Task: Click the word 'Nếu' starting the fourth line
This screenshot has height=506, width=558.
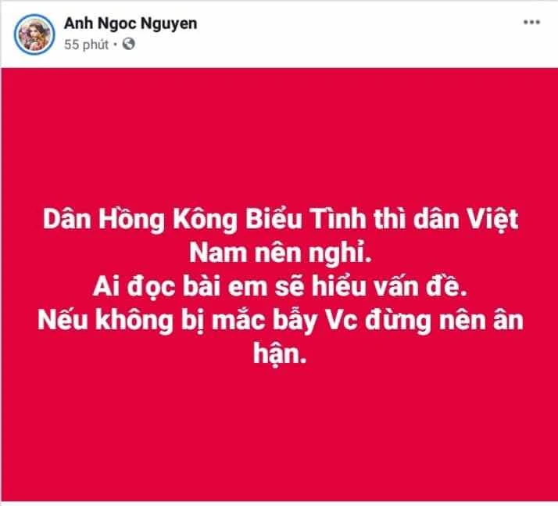Action: pyautogui.click(x=63, y=320)
